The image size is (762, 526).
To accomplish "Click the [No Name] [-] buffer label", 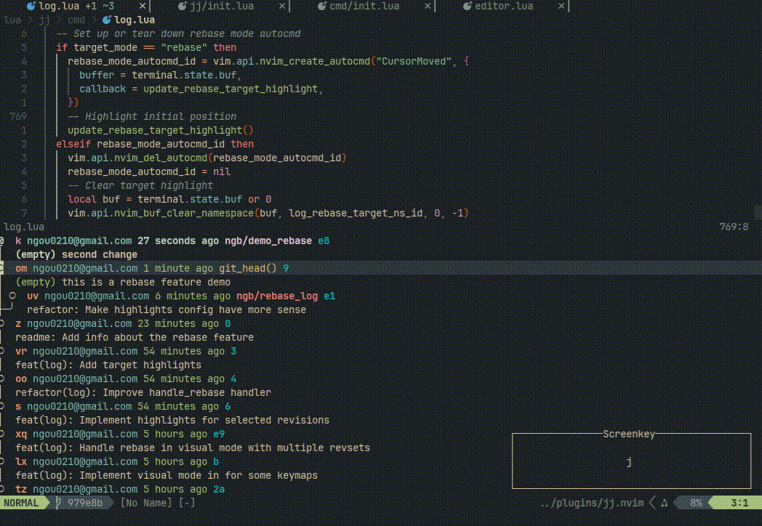I will (x=158, y=503).
